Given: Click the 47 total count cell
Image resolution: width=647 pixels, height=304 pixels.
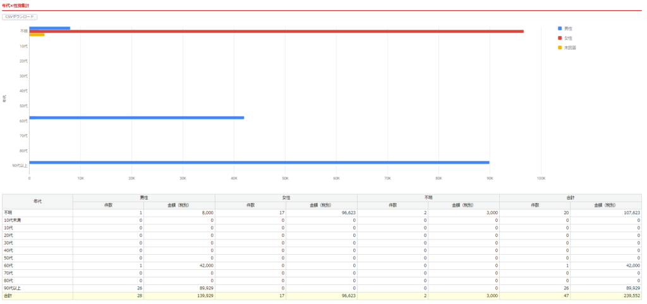Looking at the screenshot, I should click(x=535, y=296).
